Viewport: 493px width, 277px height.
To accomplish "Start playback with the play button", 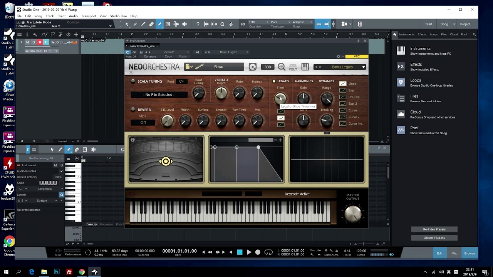I will [249, 252].
